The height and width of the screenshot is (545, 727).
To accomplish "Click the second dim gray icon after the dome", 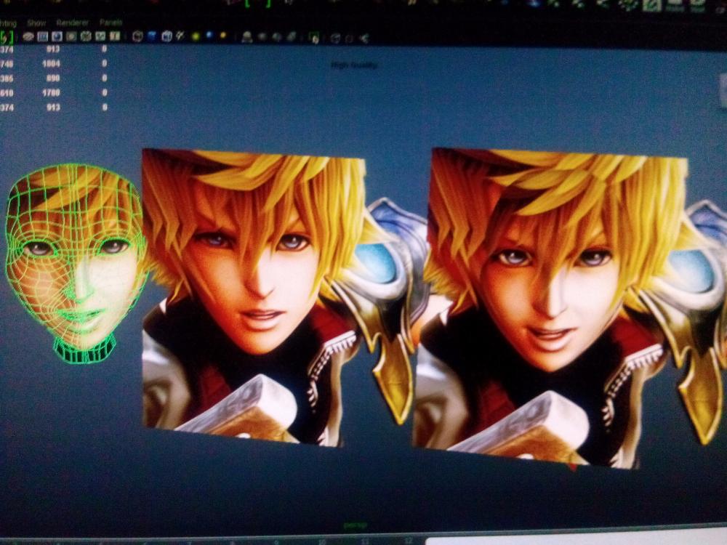I will (x=277, y=37).
